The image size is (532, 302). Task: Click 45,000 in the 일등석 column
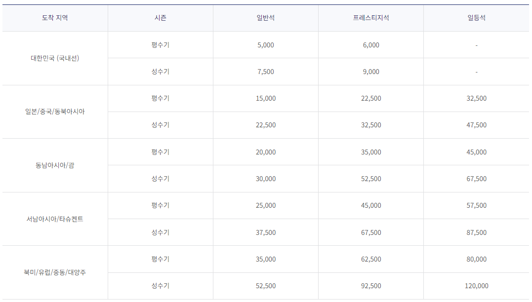[x=476, y=152]
